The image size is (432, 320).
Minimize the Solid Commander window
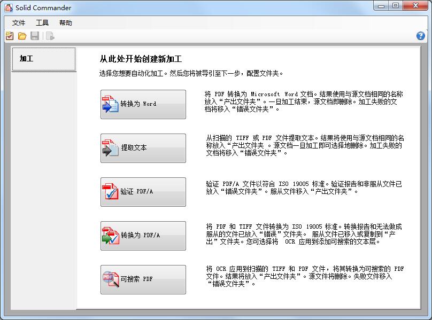click(x=381, y=6)
